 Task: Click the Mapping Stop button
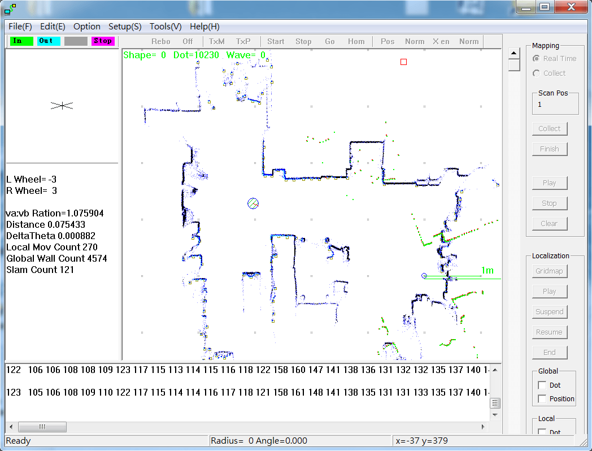(x=549, y=203)
